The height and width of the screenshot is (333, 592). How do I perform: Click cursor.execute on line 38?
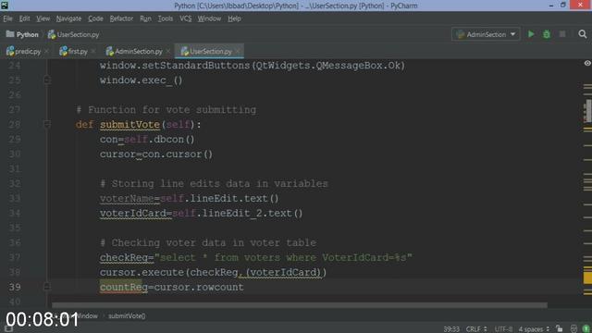click(x=142, y=272)
